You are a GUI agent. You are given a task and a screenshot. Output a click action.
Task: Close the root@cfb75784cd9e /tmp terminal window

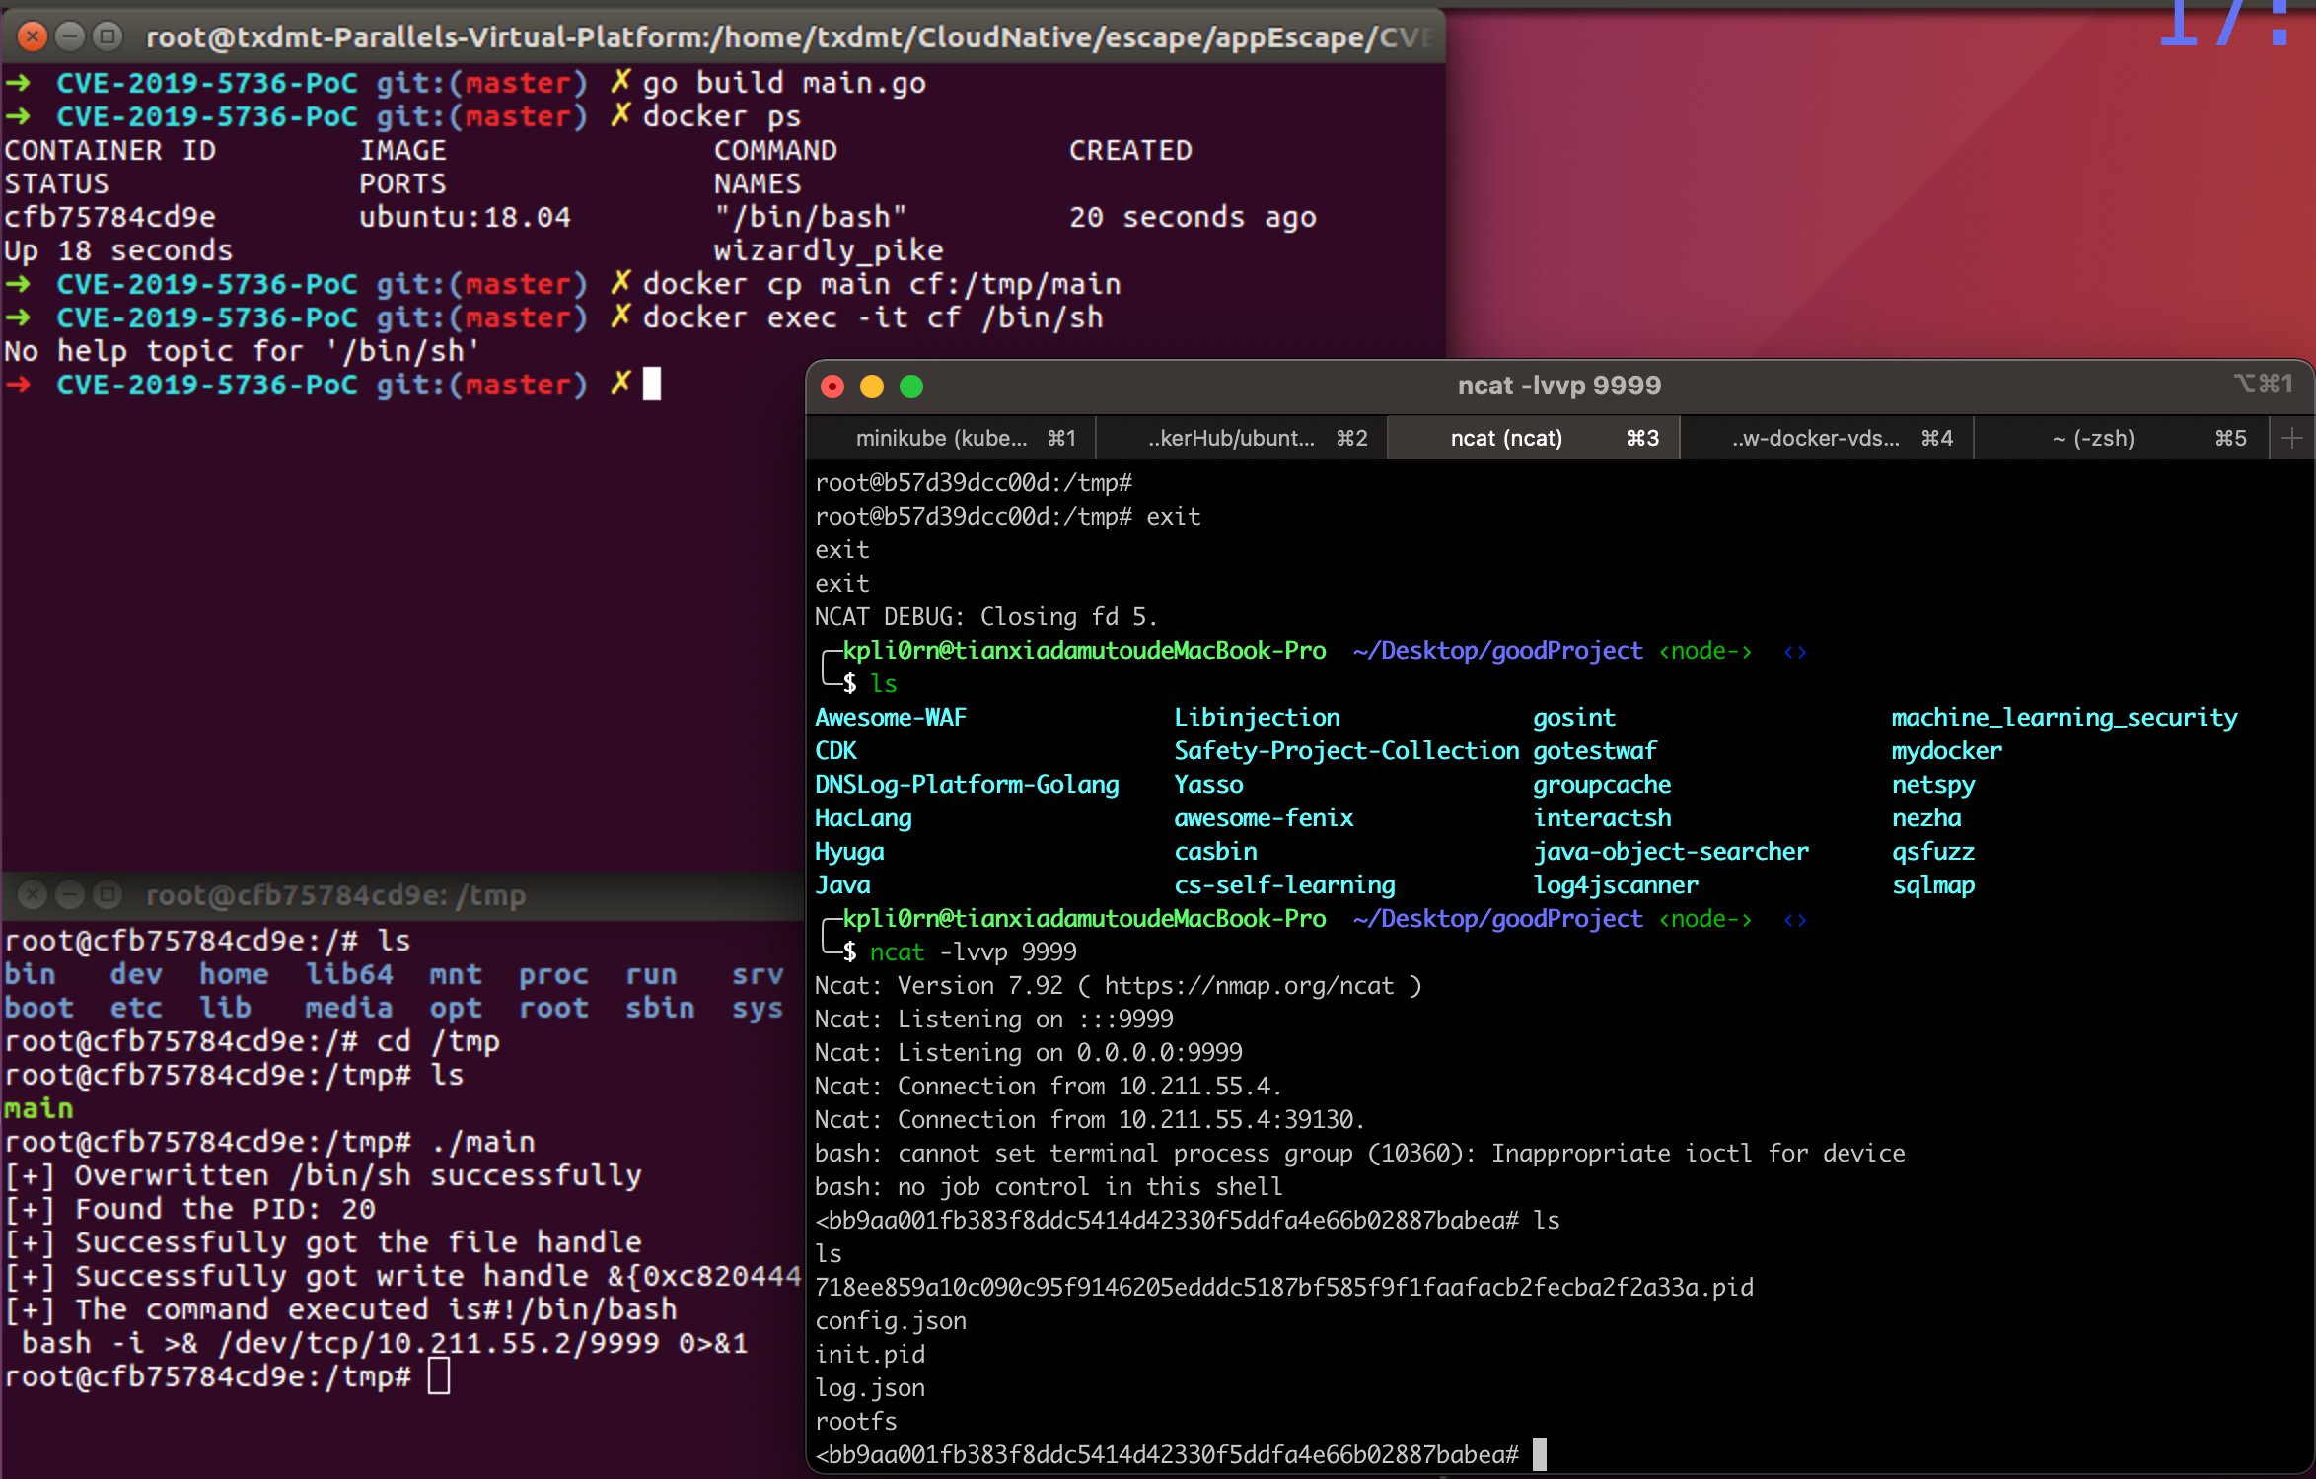pyautogui.click(x=33, y=895)
